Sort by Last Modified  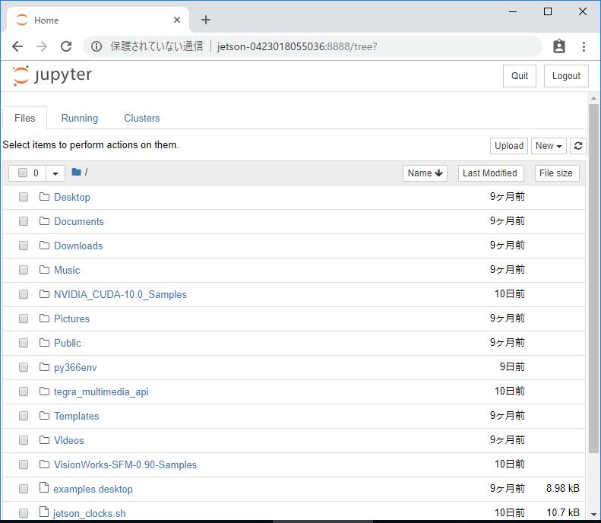[x=489, y=173]
